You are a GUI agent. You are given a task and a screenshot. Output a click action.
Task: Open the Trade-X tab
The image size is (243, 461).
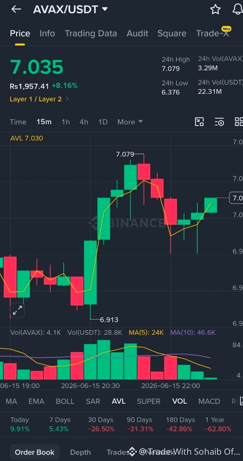point(213,34)
